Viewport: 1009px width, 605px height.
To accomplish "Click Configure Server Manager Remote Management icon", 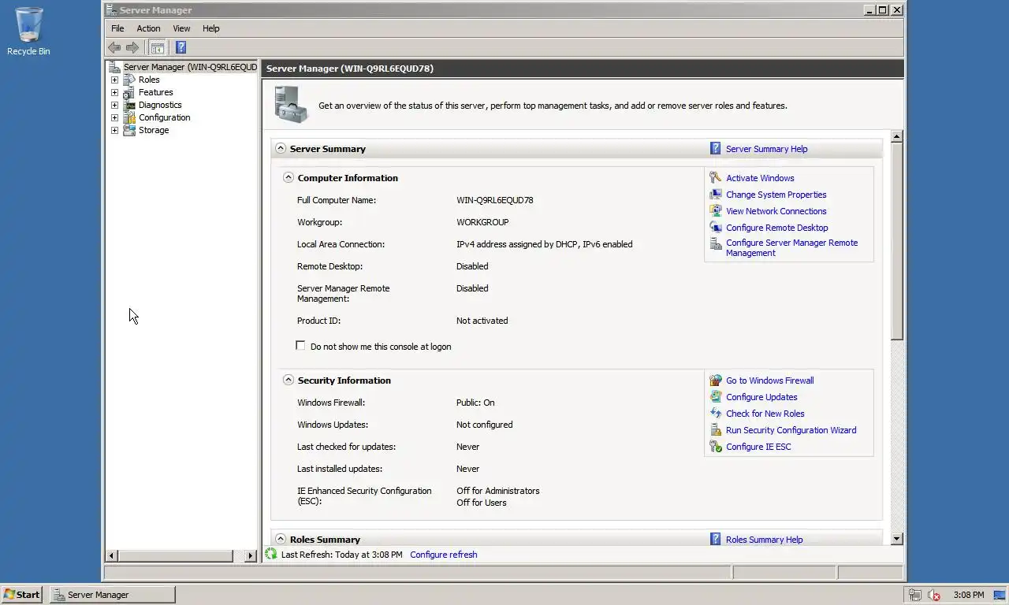I will [715, 244].
